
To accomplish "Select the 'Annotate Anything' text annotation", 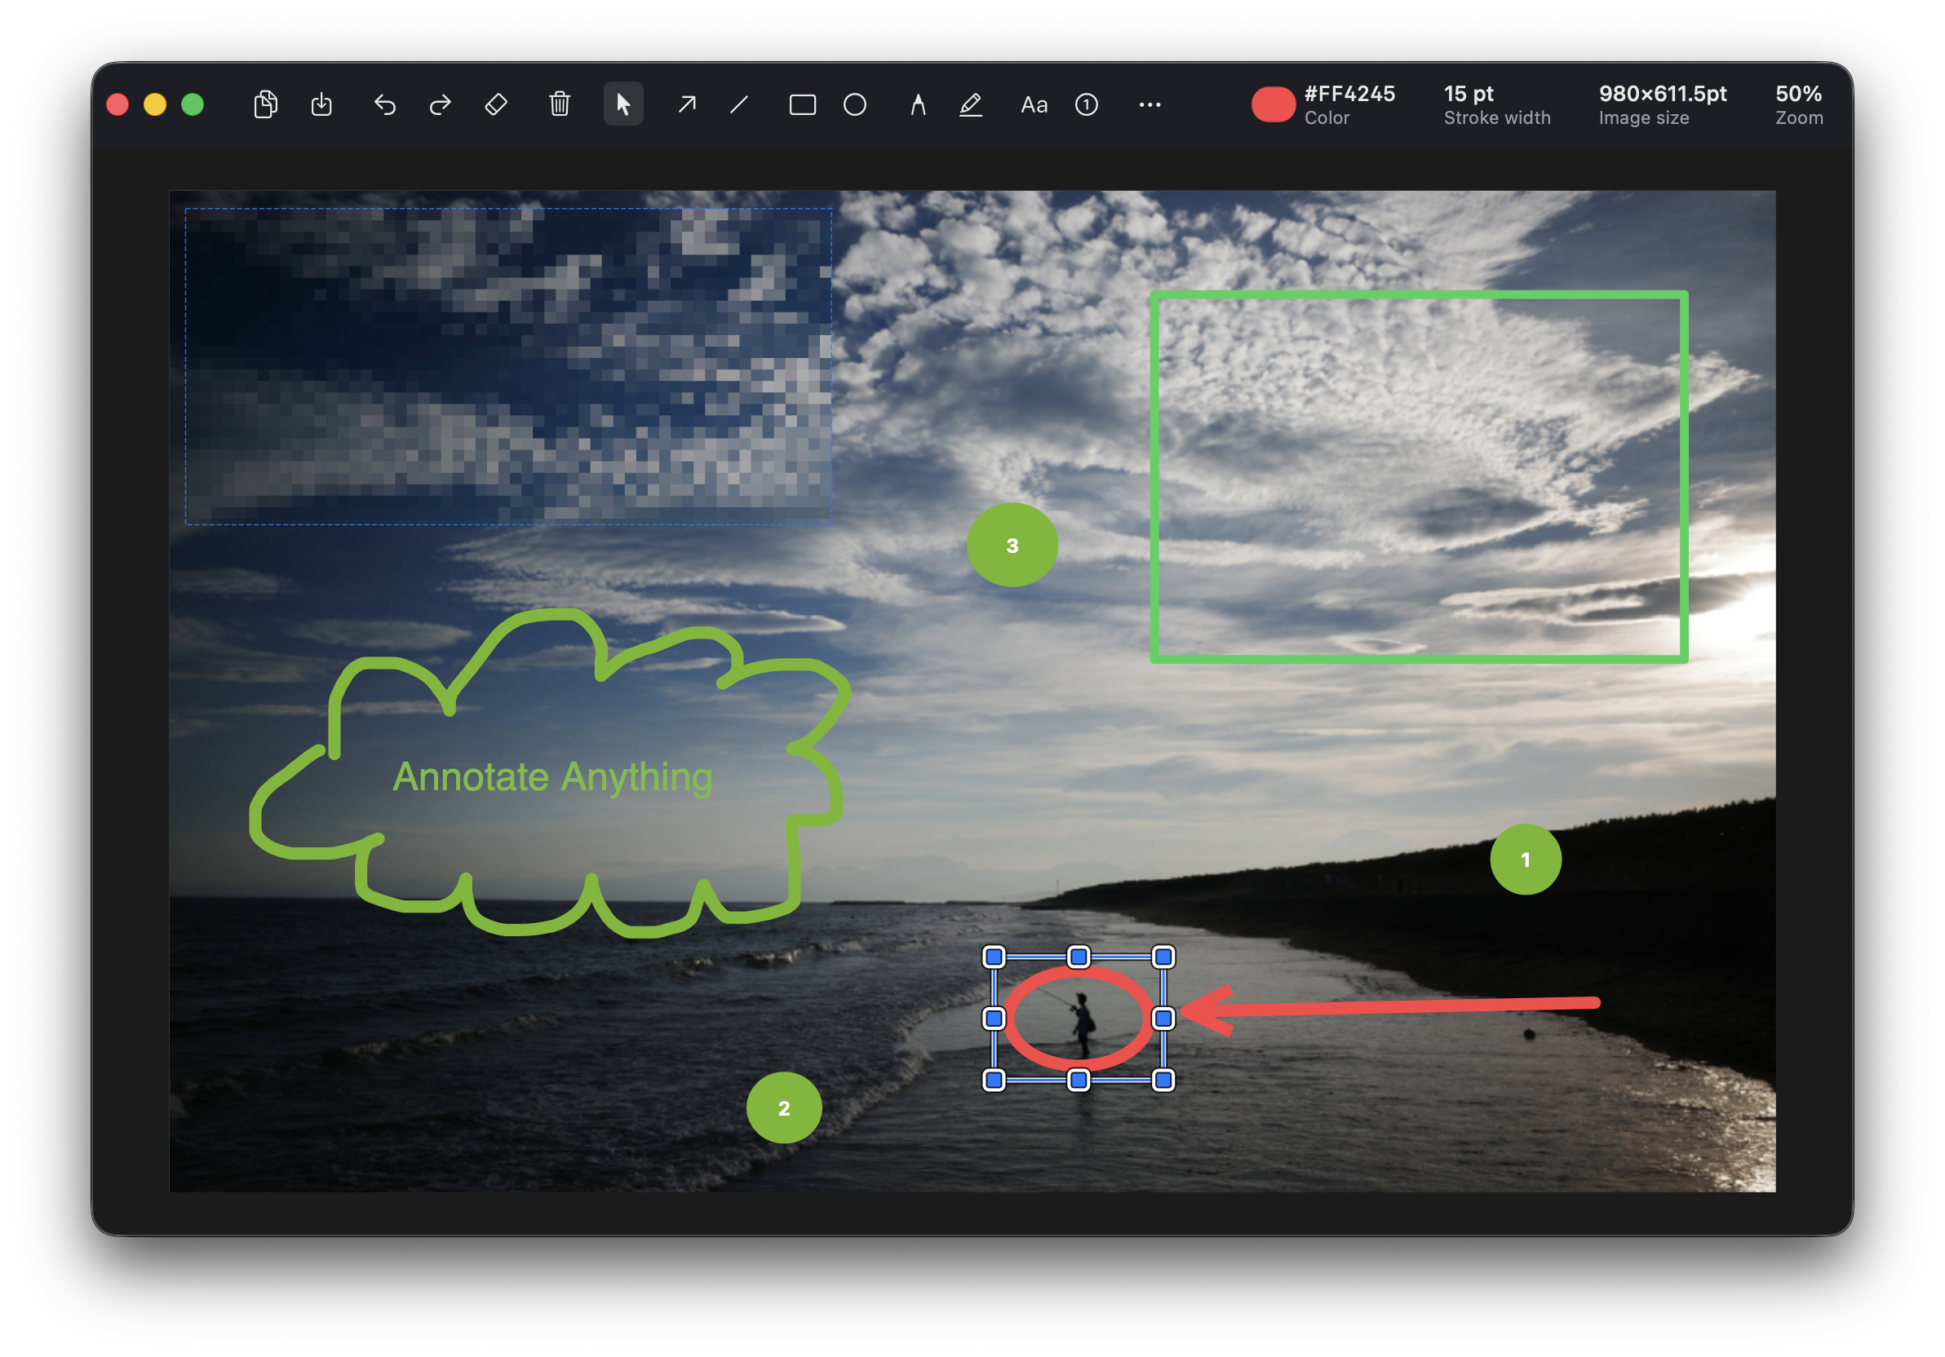I will (x=552, y=776).
